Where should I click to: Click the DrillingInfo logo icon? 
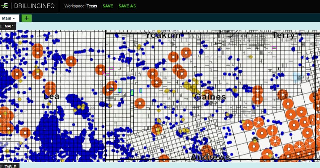4,6
